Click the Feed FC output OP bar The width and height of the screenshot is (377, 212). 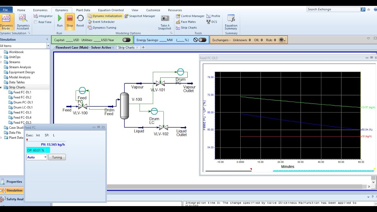pos(38,150)
